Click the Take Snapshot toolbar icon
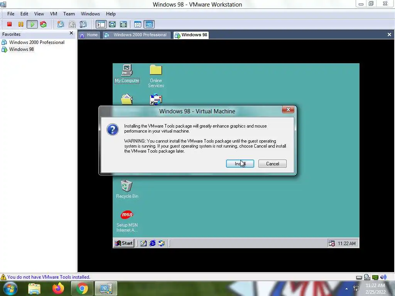Image resolution: width=395 pixels, height=296 pixels. (61, 24)
